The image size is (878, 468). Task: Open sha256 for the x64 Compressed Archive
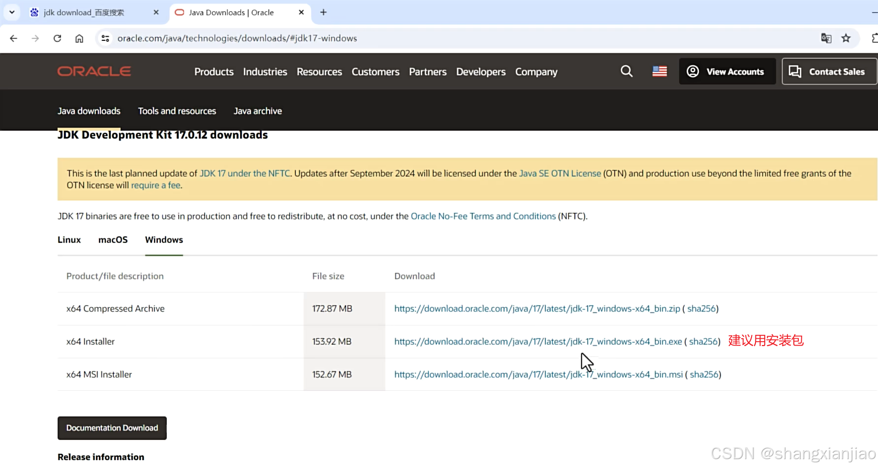[x=702, y=309]
